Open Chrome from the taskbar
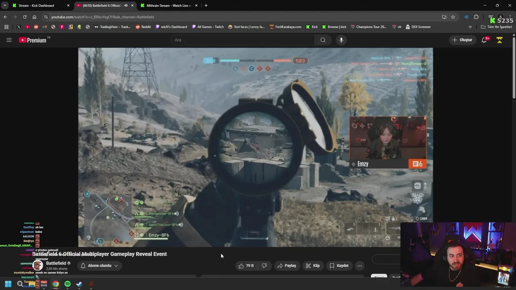Viewport: 516px width, 290px height. click(x=56, y=284)
